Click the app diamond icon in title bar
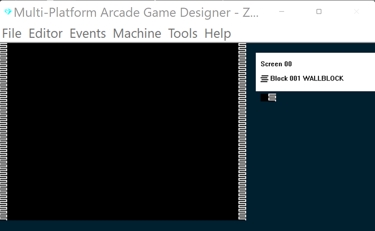This screenshot has height=231, width=375. pyautogui.click(x=8, y=12)
